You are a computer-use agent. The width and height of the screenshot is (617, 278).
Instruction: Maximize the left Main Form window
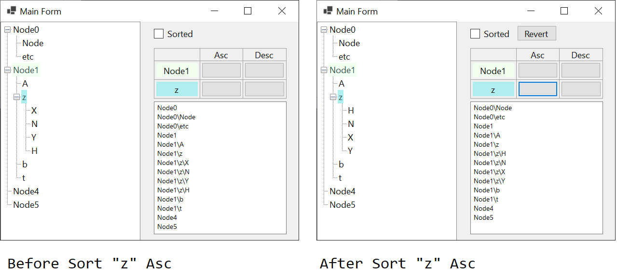[x=248, y=11]
